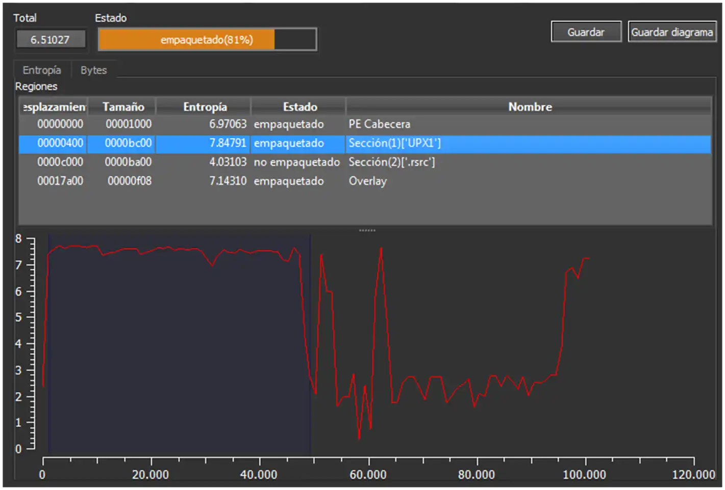Select the Overlay region row
Screen dimensions: 725x490
365,181
